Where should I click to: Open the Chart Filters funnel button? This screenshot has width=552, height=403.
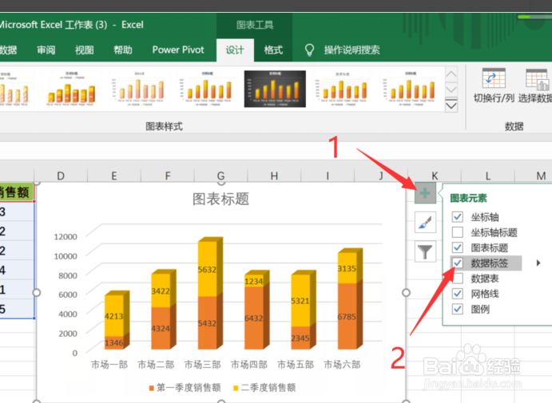point(425,251)
